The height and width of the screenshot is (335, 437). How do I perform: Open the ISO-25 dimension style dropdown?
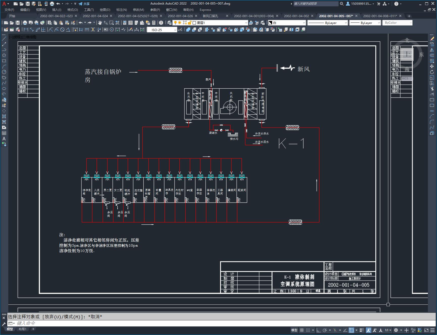162,30
